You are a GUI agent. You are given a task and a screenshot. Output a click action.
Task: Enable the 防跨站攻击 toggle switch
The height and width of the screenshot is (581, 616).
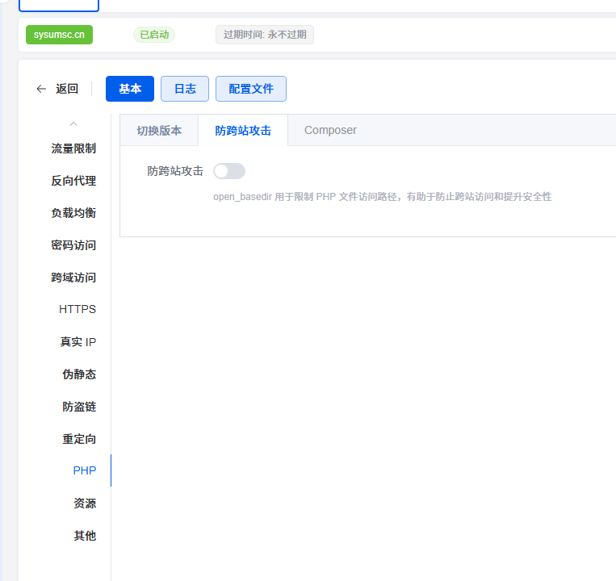pos(228,171)
